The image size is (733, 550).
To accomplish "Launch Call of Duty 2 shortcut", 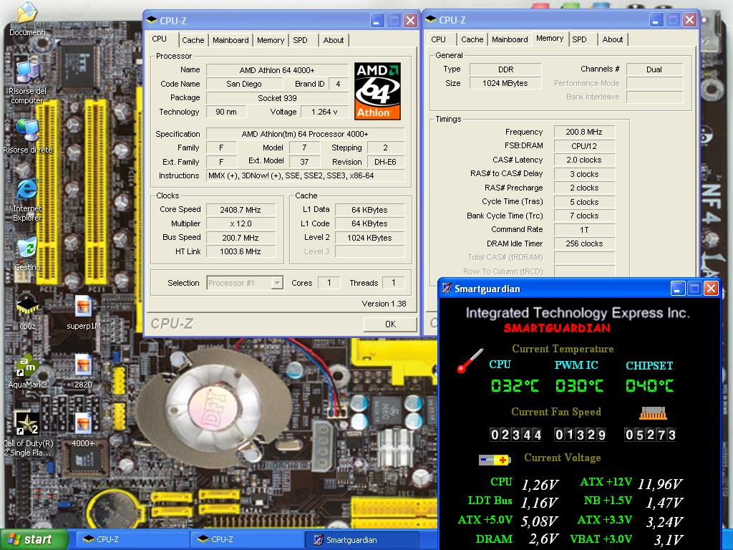I will [x=28, y=424].
